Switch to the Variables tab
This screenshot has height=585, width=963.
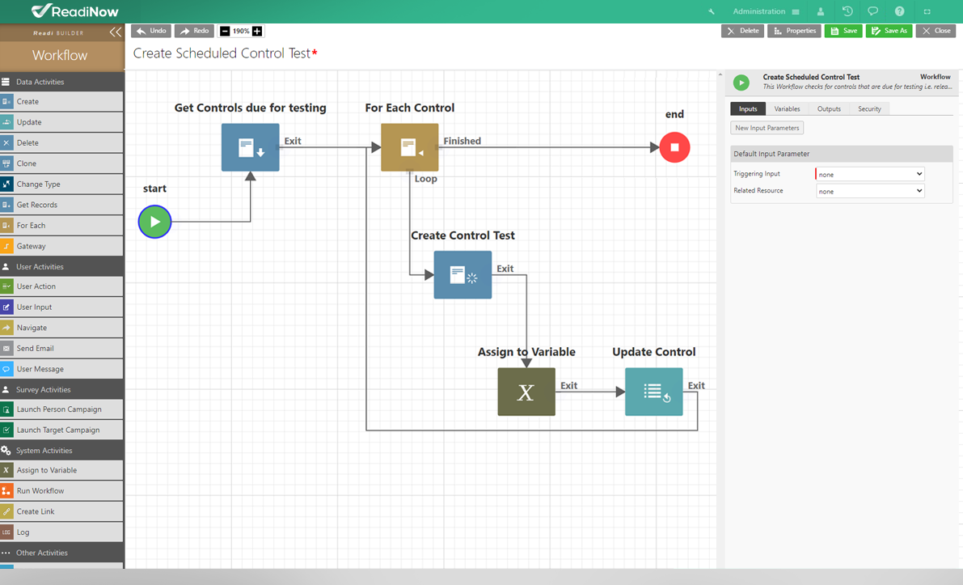[787, 108]
